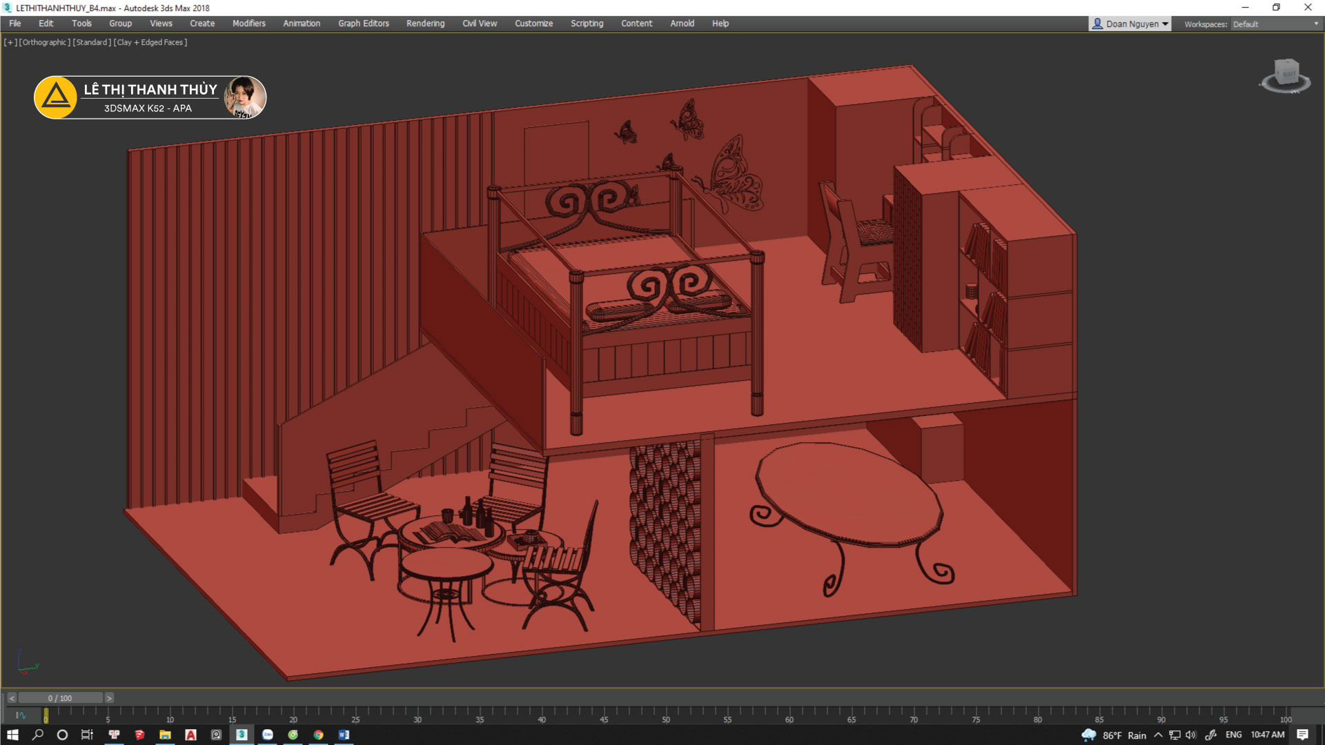The height and width of the screenshot is (745, 1325).
Task: Switch to 3ds Max taskbar icon
Action: (242, 735)
